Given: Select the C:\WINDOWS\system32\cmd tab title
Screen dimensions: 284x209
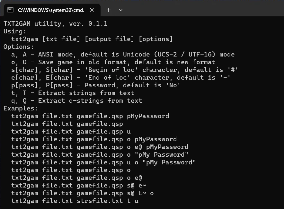Looking at the screenshot, I should click(51, 10).
